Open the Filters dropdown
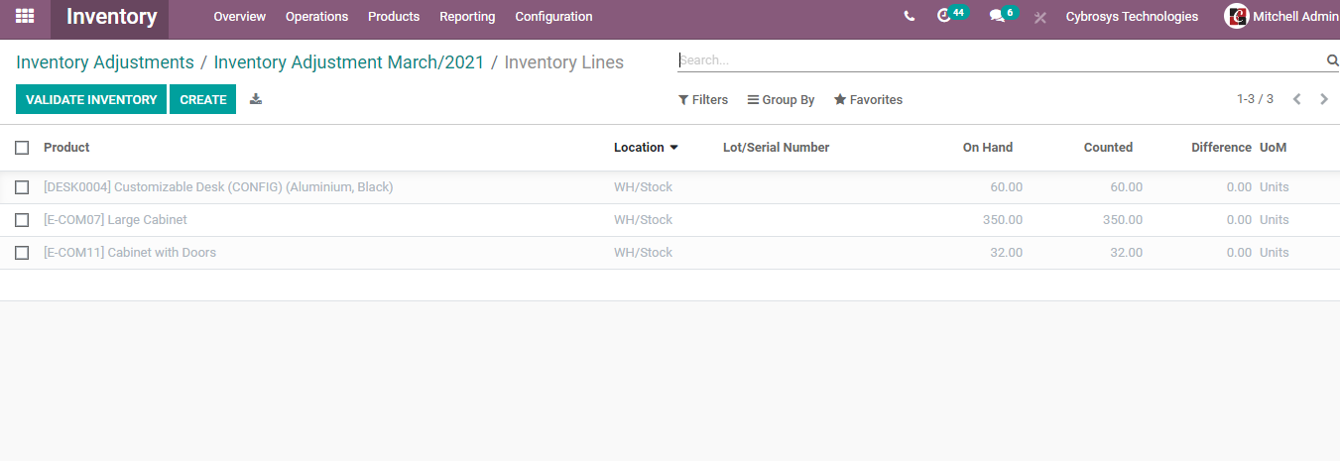The height and width of the screenshot is (461, 1340). point(703,100)
